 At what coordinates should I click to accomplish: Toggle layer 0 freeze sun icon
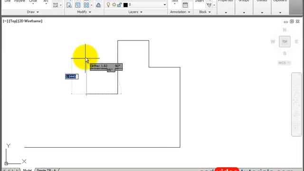(x=114, y=5)
